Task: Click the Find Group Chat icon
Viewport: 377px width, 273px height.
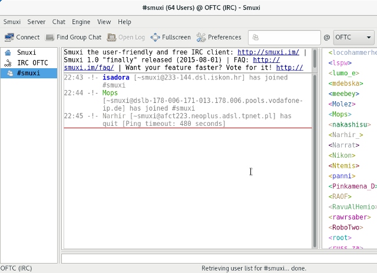Action: [49, 38]
